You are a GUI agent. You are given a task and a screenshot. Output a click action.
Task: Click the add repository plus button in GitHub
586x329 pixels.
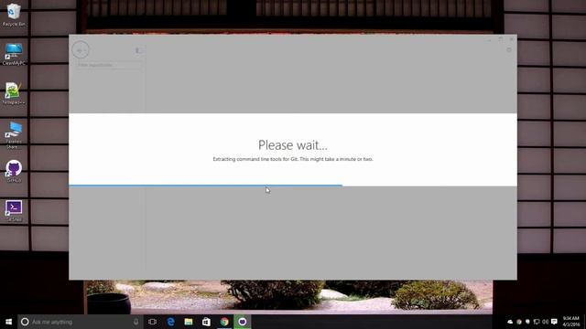point(81,50)
